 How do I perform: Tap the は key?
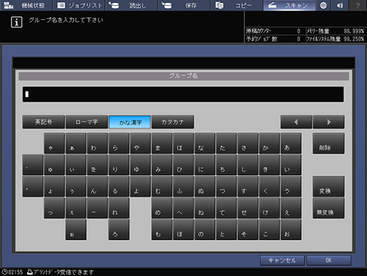point(183,144)
